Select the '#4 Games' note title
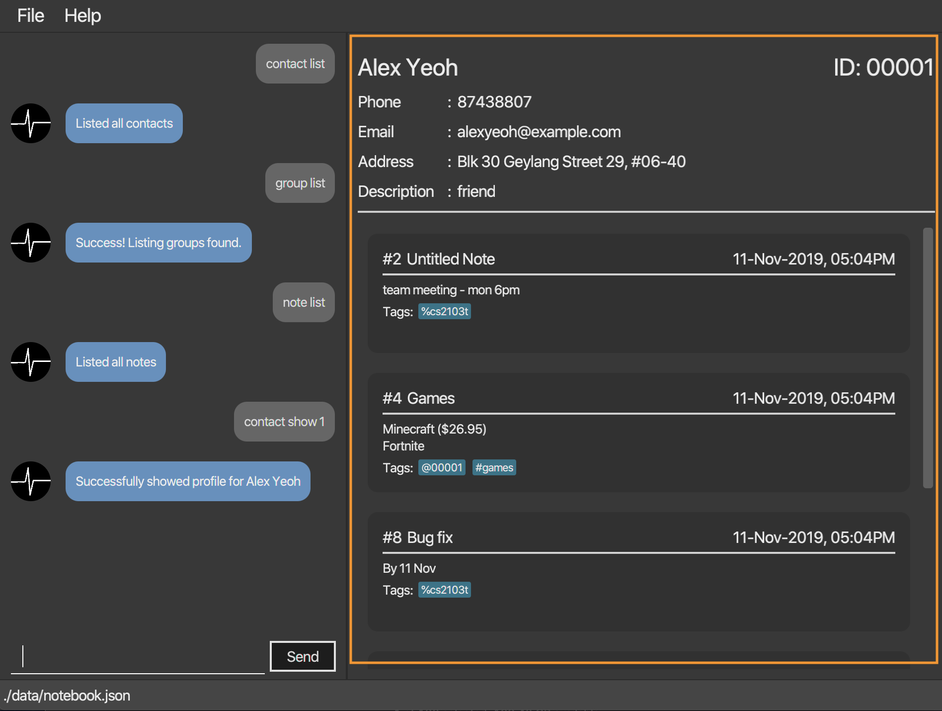Viewport: 942px width, 711px height. (x=418, y=398)
